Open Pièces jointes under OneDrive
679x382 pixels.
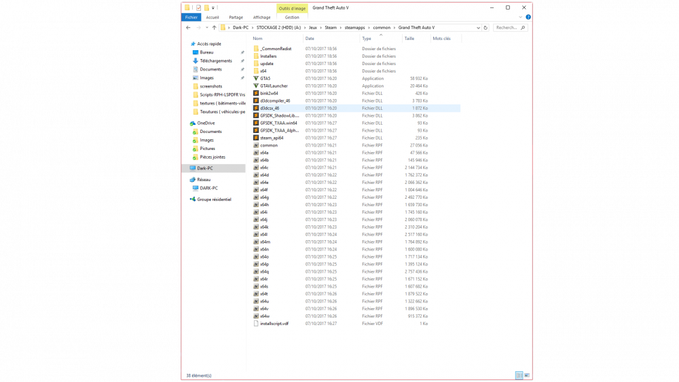pos(212,157)
